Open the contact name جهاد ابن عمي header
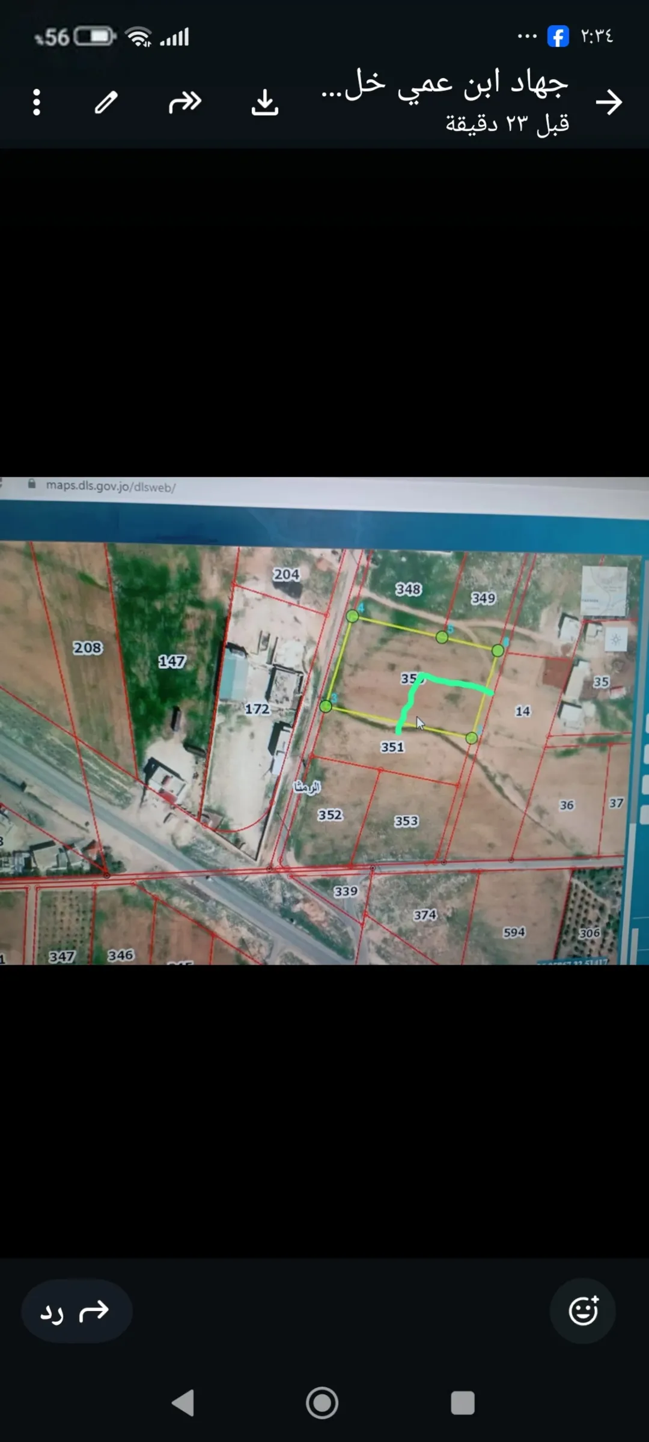Viewport: 649px width, 1442px height. tap(445, 85)
